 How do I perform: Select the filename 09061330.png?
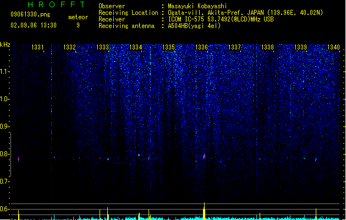30,14
